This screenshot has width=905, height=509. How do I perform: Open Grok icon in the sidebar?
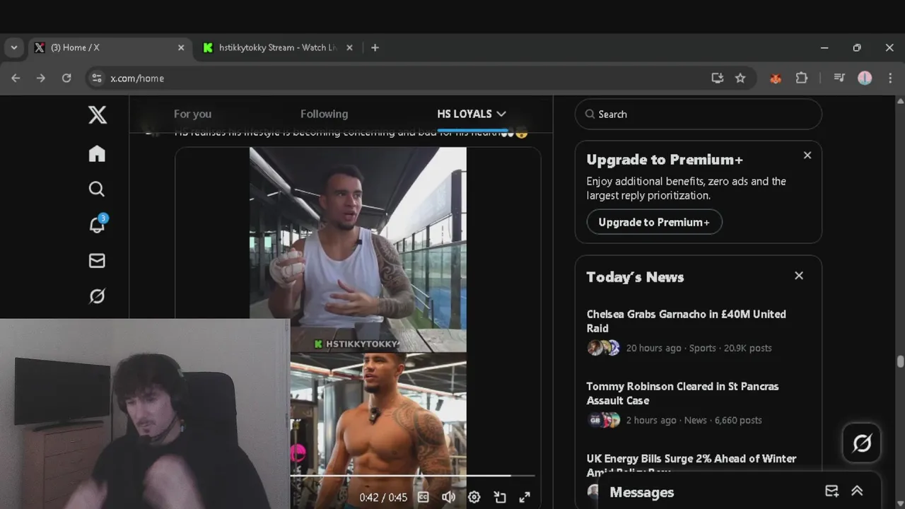point(97,296)
